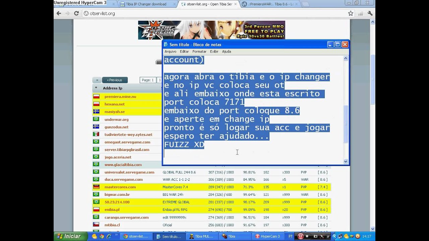
Task: Open the enibia.pl server link
Action: point(112,210)
